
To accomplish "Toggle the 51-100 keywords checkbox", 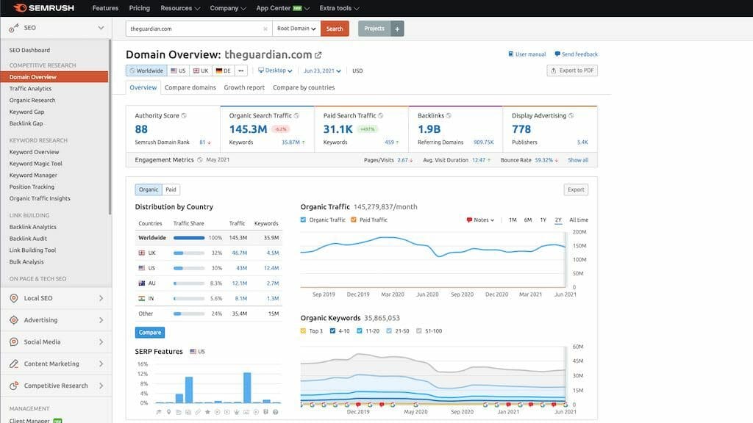I will 418,331.
